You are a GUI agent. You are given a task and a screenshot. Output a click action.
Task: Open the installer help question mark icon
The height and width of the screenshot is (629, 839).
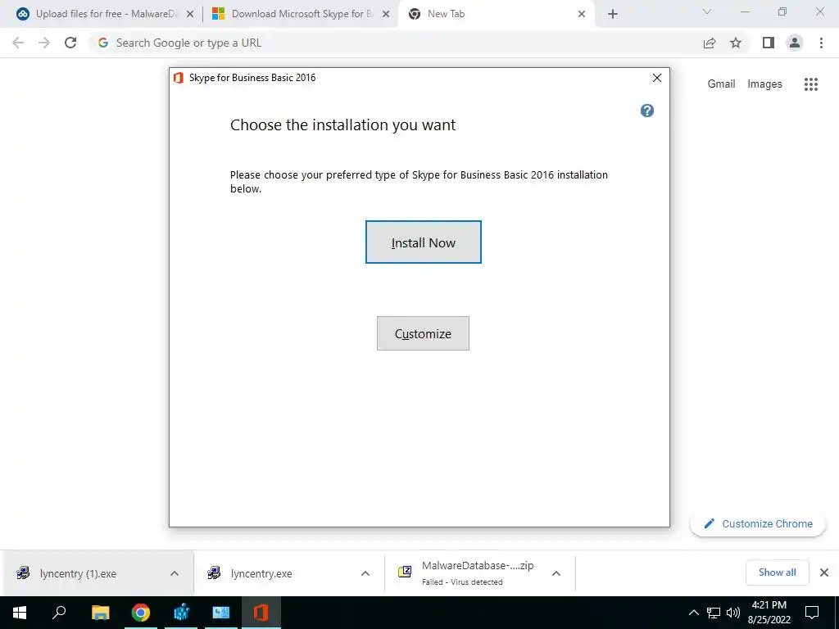[647, 111]
